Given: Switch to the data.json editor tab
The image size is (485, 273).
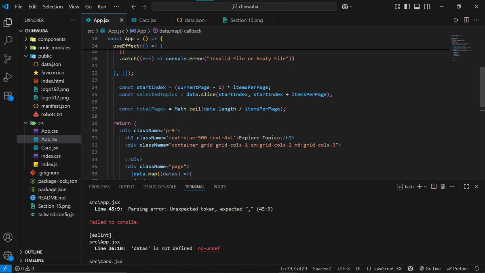Looking at the screenshot, I should pos(195,20).
